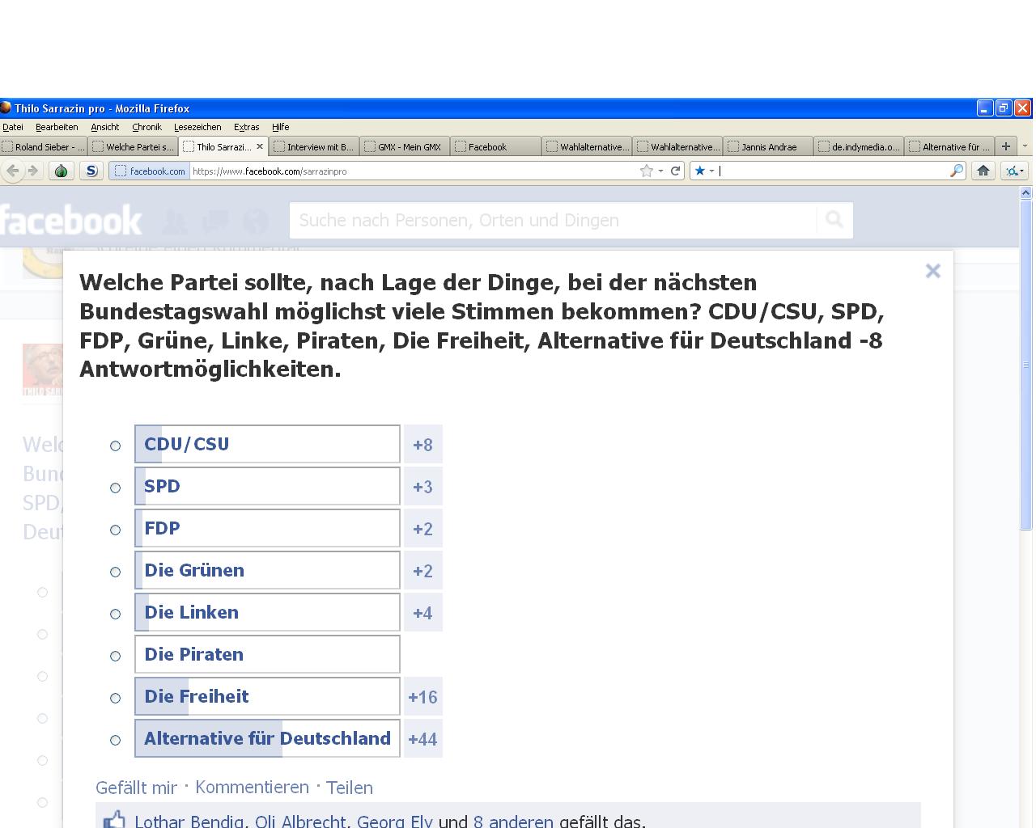Screen dimensions: 1036x828
Task: Vote with Alternative für Deutschland radio button
Action: tap(116, 740)
